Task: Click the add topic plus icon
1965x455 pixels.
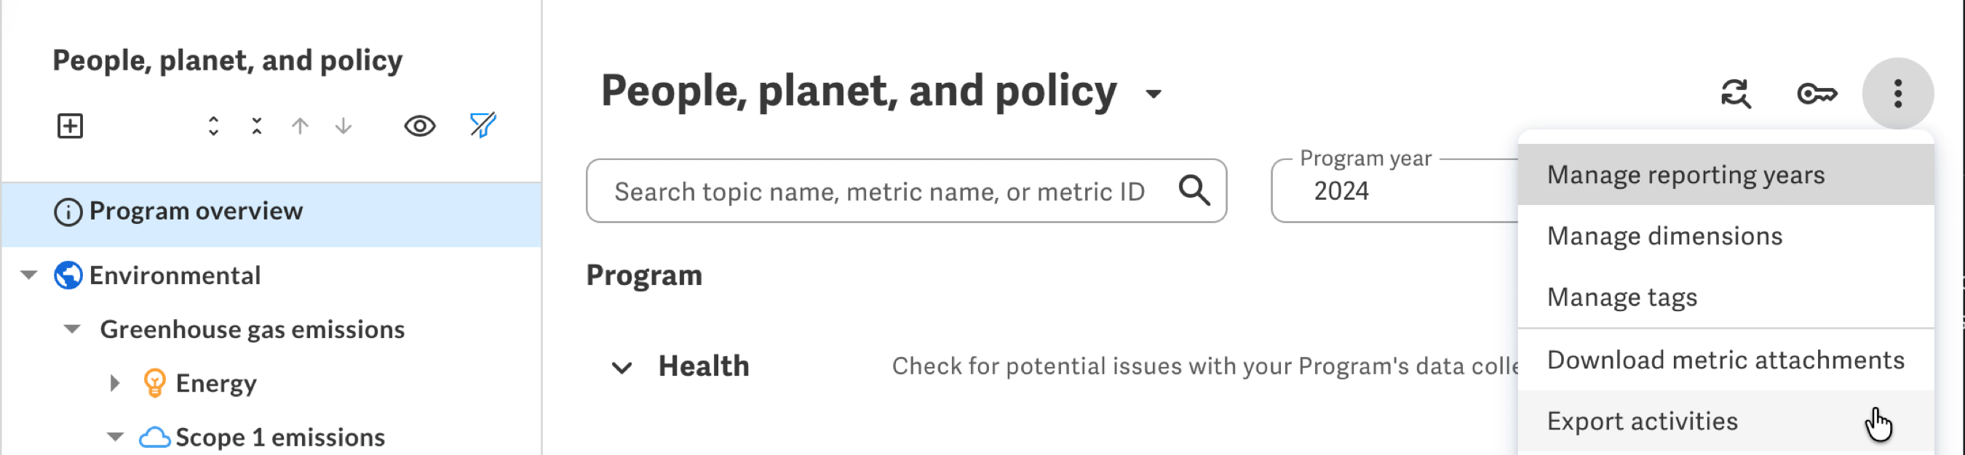Action: (70, 126)
